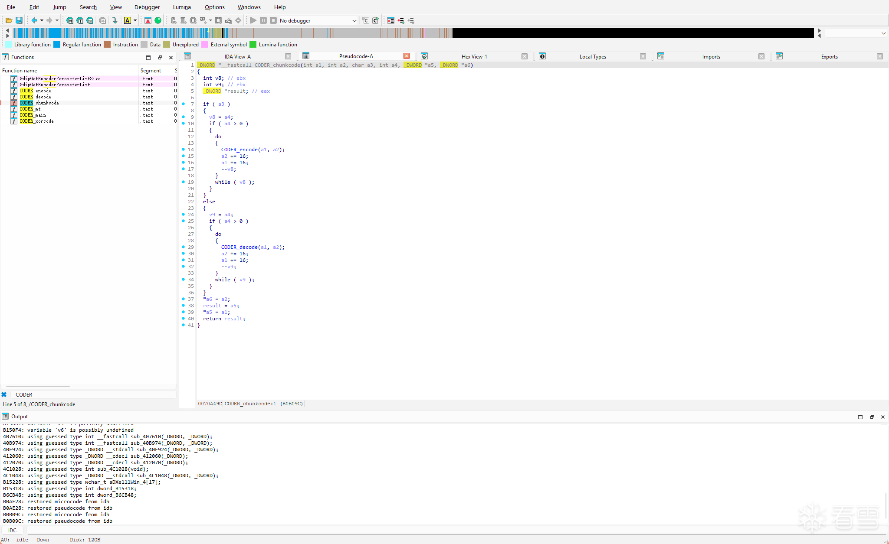Click the CODER_decode call in pseudocode
This screenshot has width=889, height=544.
point(239,247)
